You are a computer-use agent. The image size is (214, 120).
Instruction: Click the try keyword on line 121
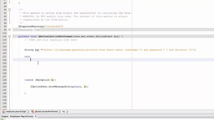(27, 56)
